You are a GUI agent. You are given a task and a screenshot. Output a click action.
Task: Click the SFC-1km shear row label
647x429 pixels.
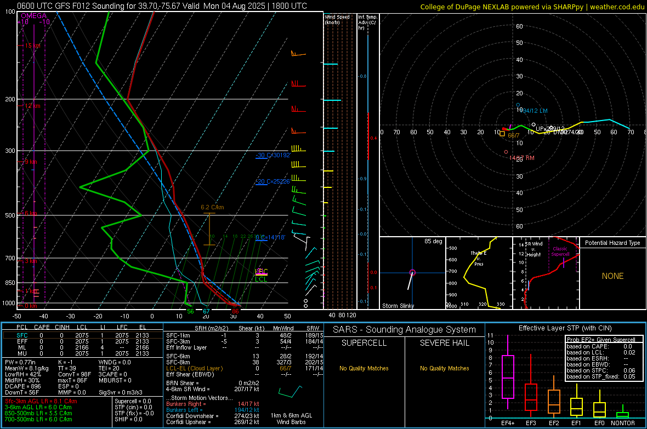pyautogui.click(x=178, y=335)
